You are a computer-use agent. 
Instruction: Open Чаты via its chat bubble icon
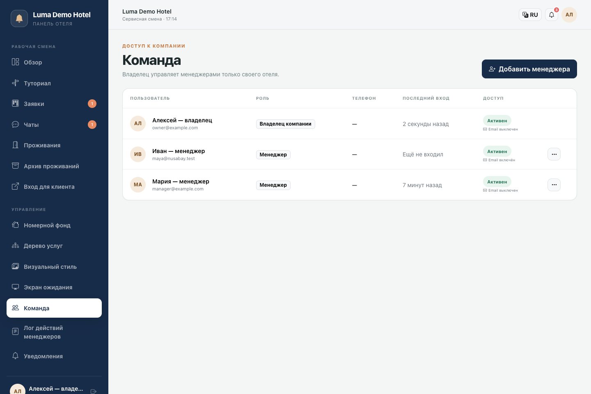click(x=15, y=124)
